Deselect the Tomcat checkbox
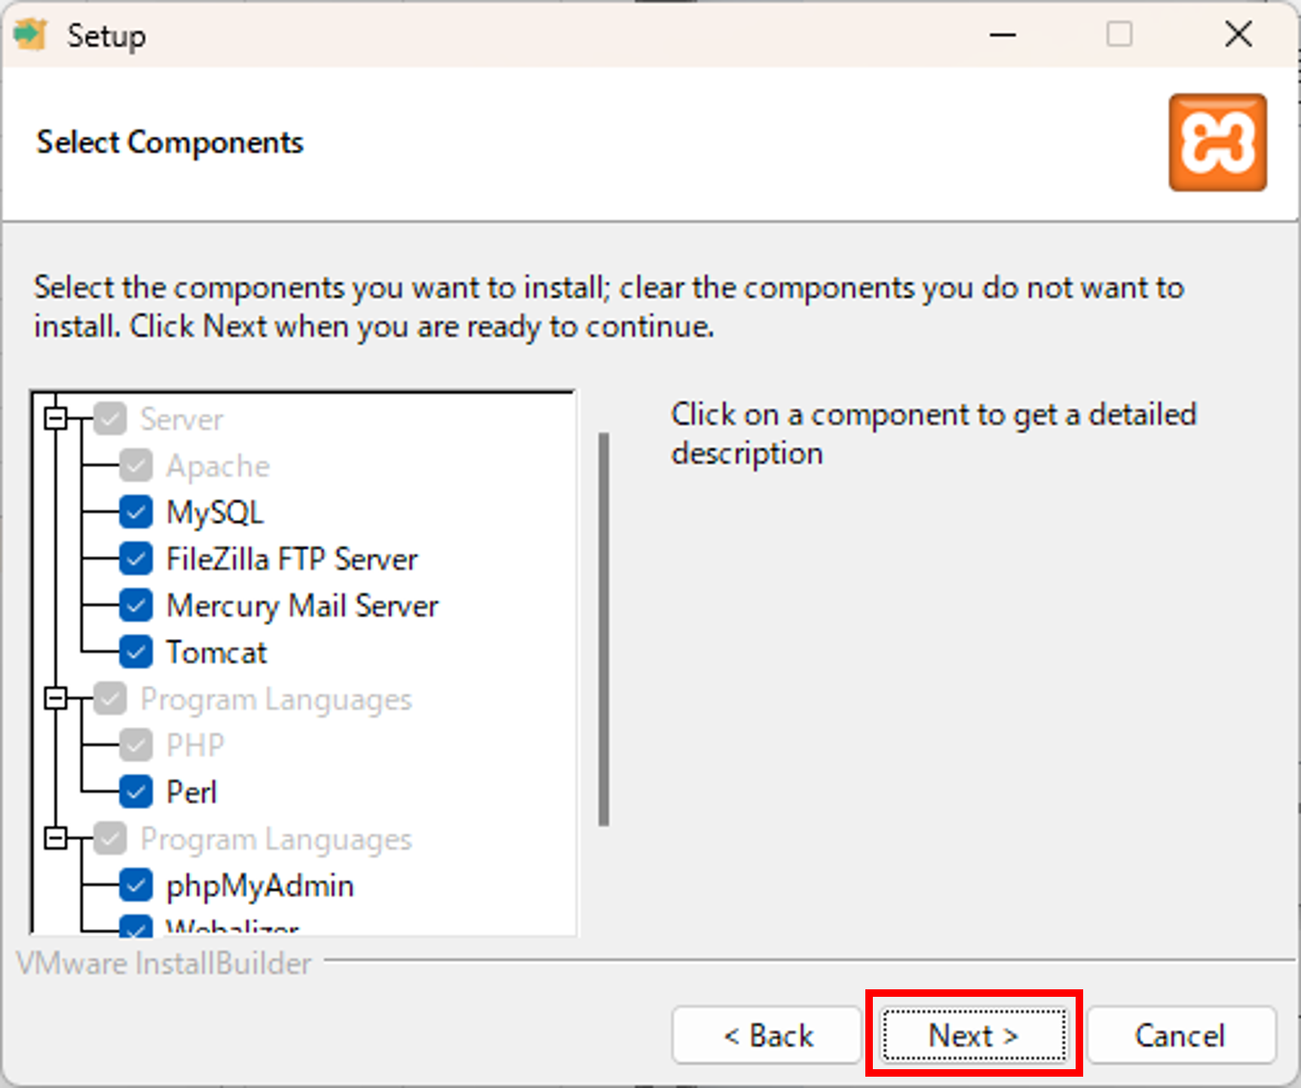The image size is (1301, 1088). [135, 652]
